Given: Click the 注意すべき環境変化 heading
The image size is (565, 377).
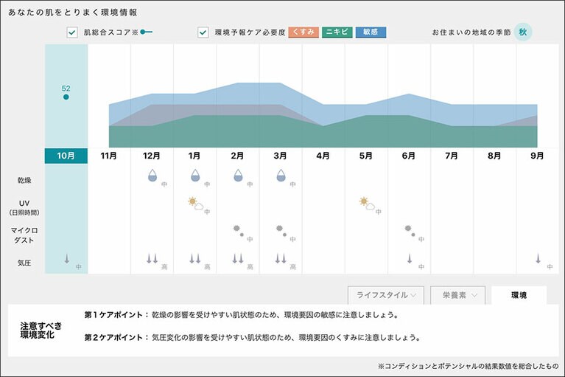Looking at the screenshot, I should click(41, 331).
